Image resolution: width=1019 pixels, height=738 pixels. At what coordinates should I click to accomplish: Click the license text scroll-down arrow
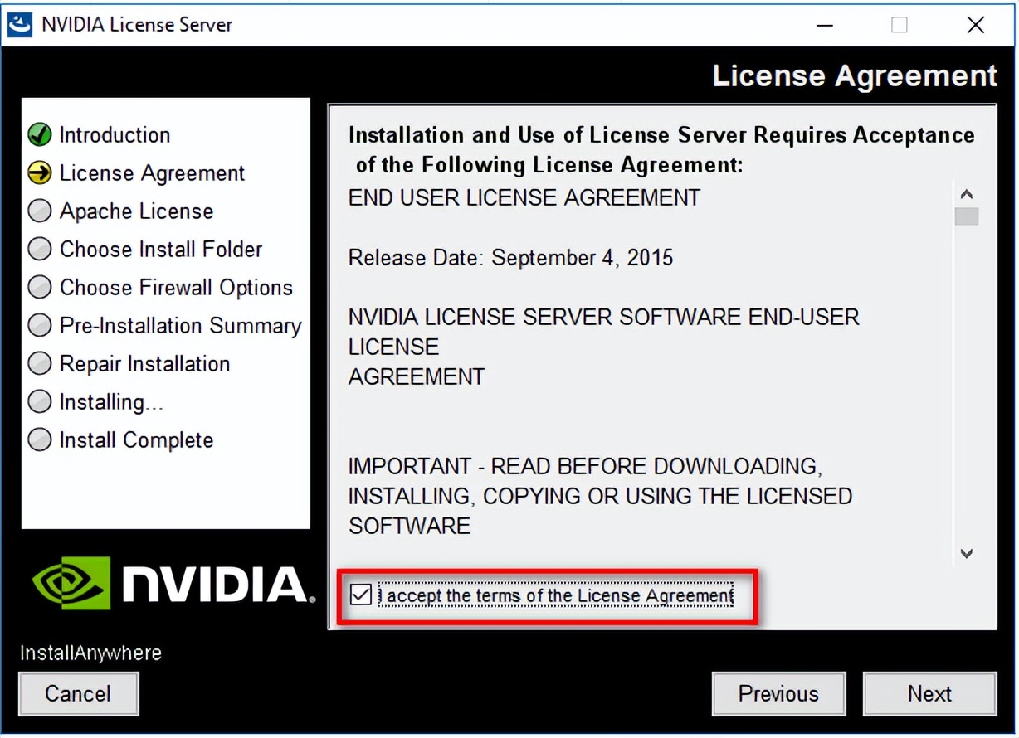(x=966, y=553)
